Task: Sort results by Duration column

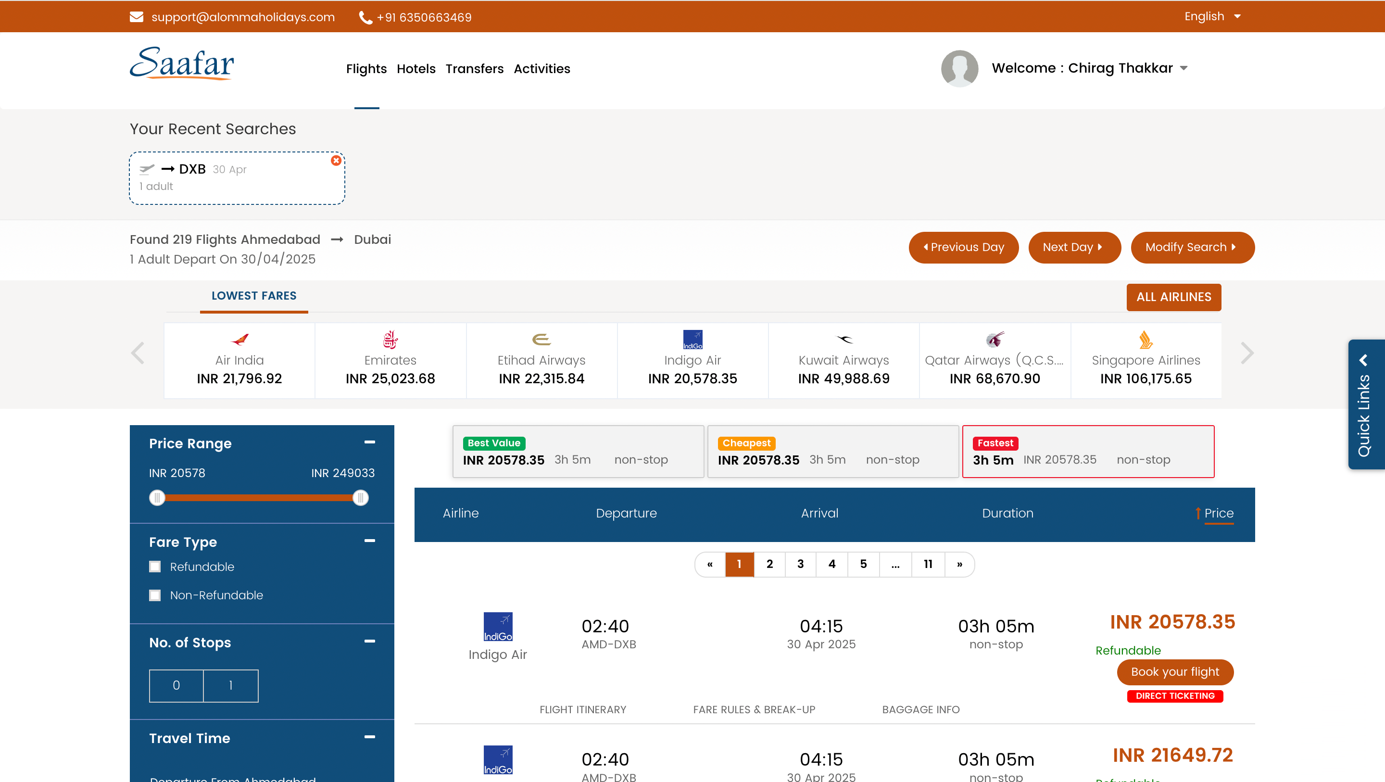Action: 1007,514
